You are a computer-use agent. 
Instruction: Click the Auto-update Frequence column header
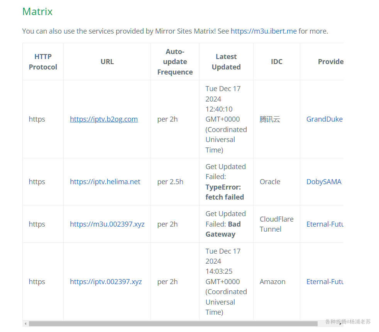pos(175,62)
